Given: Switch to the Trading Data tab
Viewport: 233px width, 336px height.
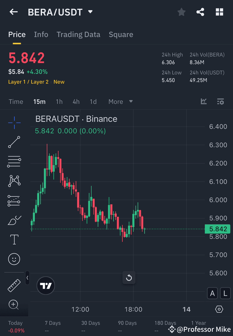Looking at the screenshot, I should (79, 34).
